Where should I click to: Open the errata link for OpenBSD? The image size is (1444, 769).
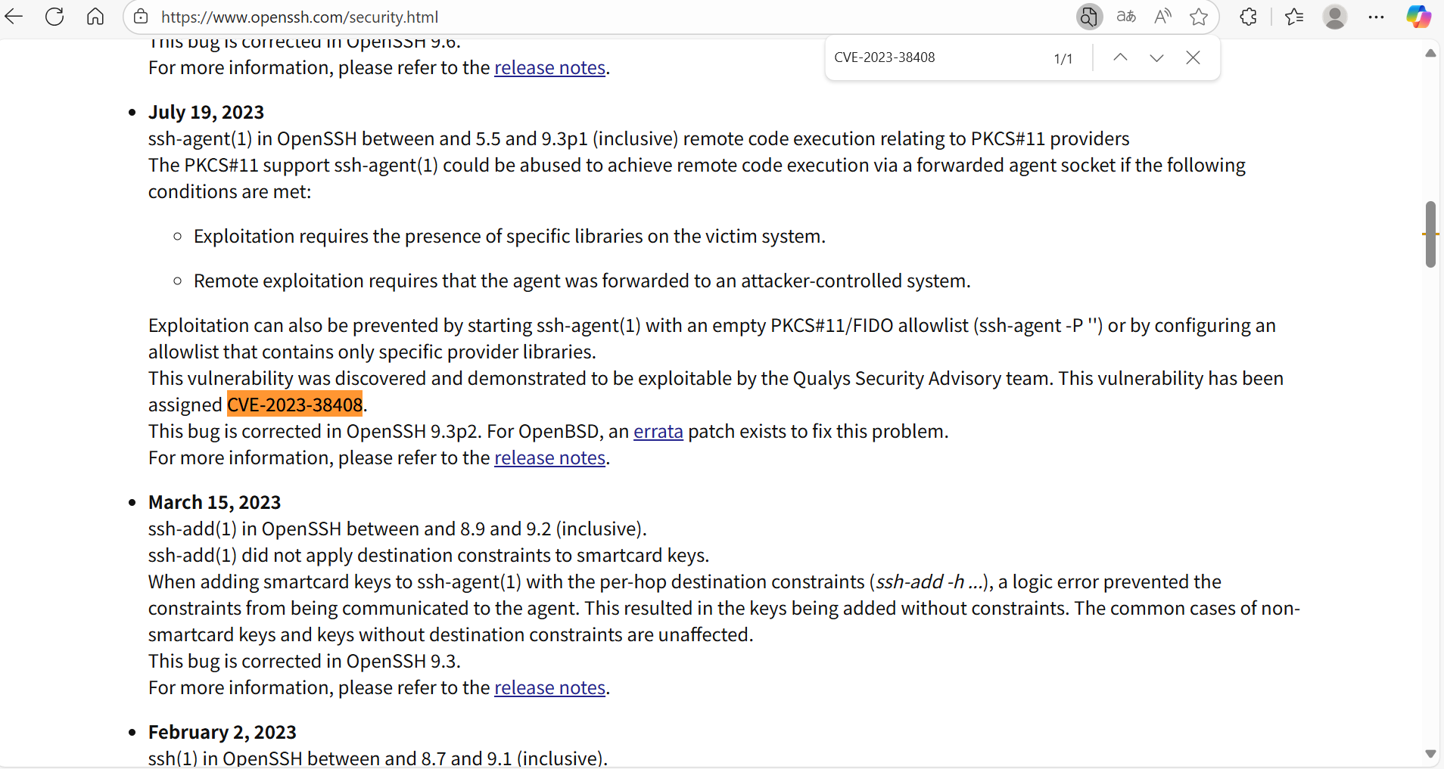pyautogui.click(x=658, y=432)
